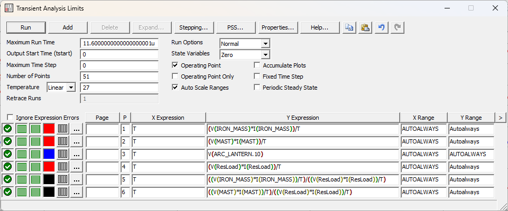
Task: Click the Paste clipboard icon
Action: click(x=365, y=27)
